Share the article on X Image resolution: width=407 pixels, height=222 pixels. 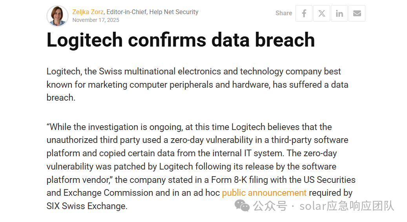(x=321, y=13)
